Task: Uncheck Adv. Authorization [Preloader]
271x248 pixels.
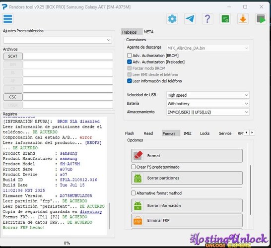Action: [x=129, y=62]
